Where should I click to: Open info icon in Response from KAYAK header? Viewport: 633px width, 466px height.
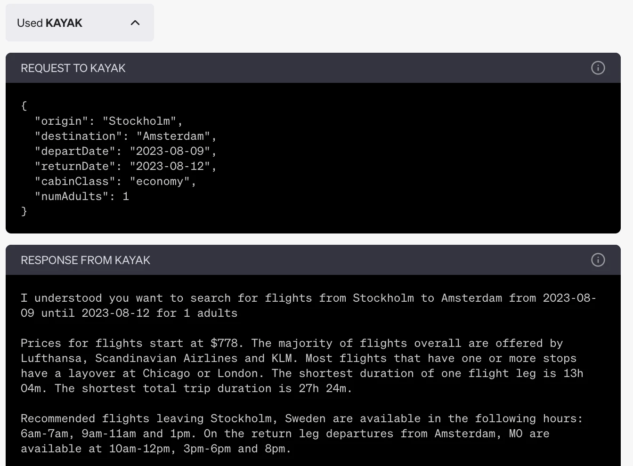point(598,260)
